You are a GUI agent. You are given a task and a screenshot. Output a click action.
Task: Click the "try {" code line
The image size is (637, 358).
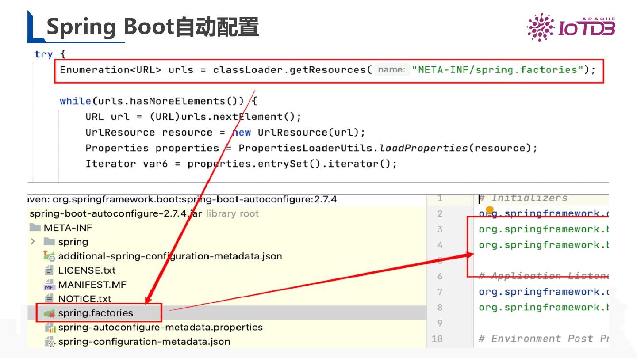click(x=50, y=54)
